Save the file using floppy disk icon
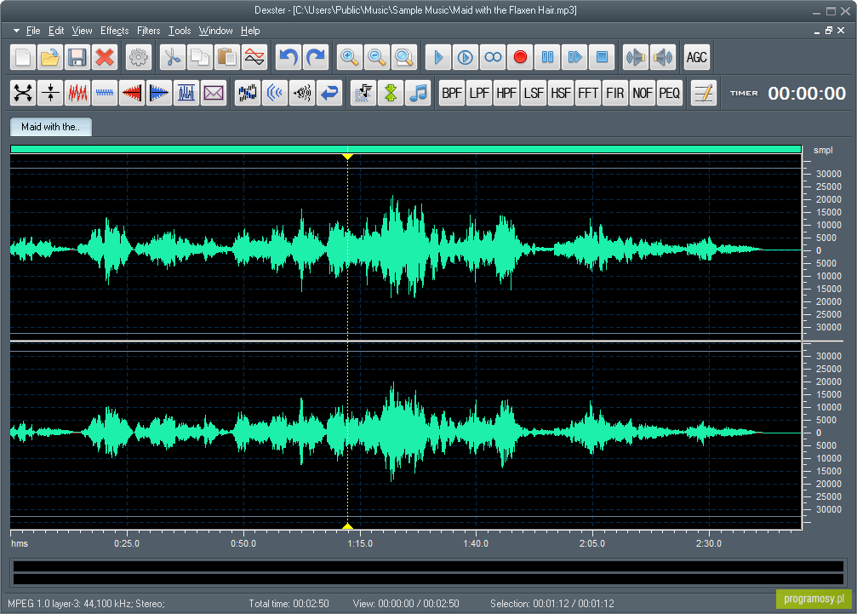 pos(77,57)
